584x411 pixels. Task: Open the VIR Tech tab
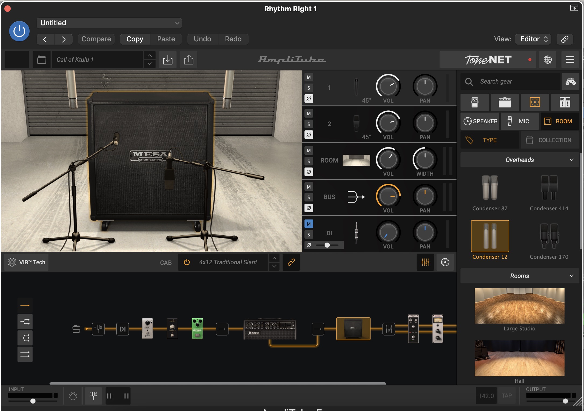coord(26,262)
